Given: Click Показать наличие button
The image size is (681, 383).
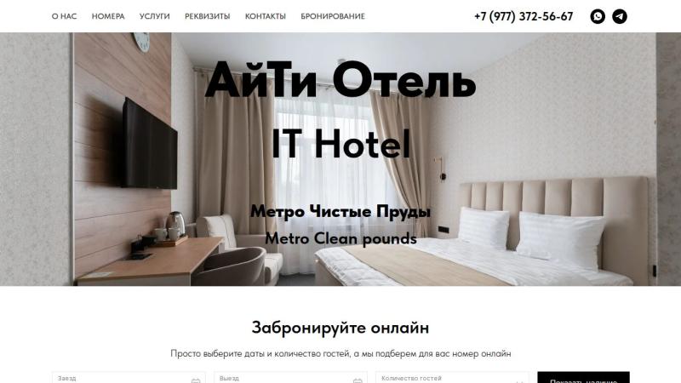Looking at the screenshot, I should click(x=583, y=377).
